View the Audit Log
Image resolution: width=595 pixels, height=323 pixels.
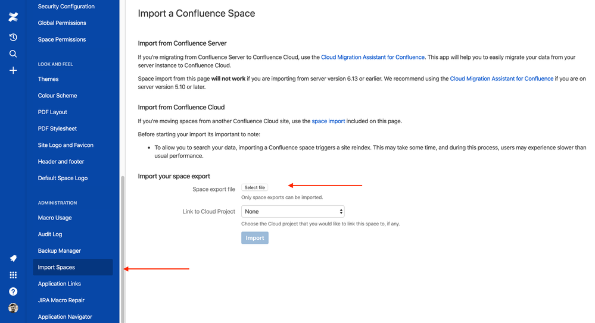point(49,234)
